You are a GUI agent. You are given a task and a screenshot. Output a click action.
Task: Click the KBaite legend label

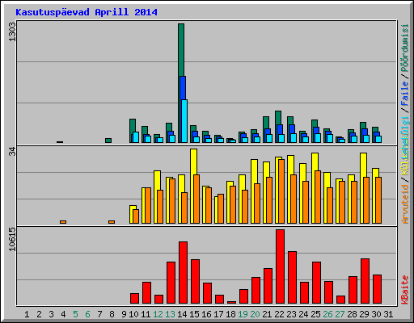(x=405, y=290)
